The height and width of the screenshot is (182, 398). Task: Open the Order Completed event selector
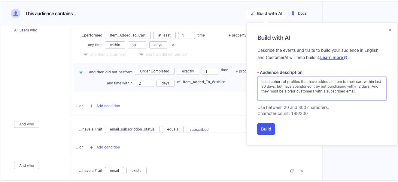(154, 71)
